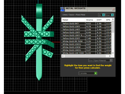Click the 5.38 grams value
125x94 pixels.
click(x=89, y=30)
